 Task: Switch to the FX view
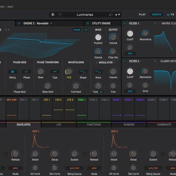172,15
